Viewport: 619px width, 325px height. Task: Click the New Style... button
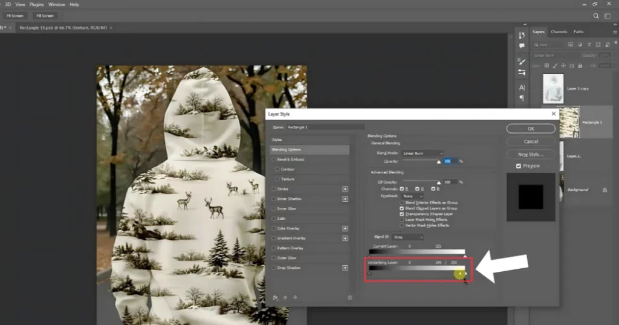tap(531, 155)
